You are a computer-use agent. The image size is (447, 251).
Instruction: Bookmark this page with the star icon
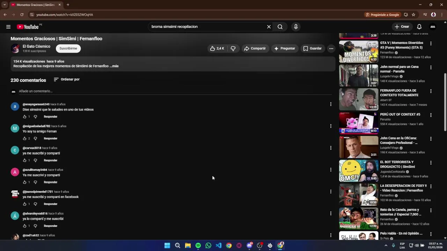click(413, 15)
